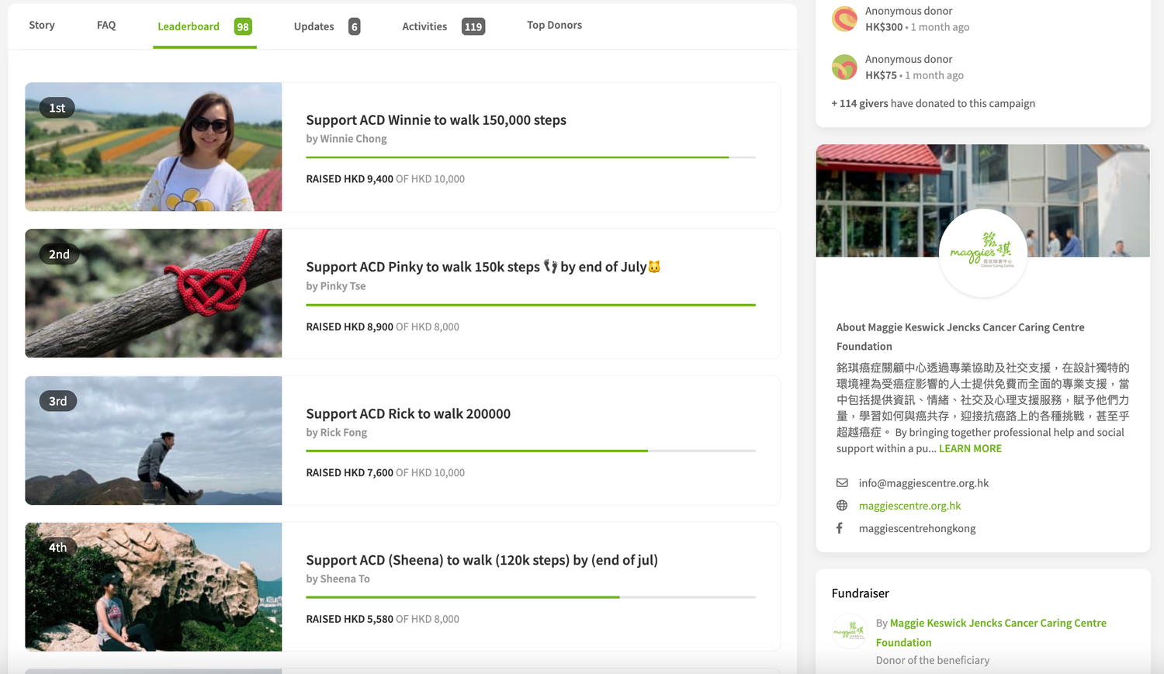This screenshot has width=1164, height=674.
Task: Click the Activities count badge 119
Action: [x=473, y=26]
